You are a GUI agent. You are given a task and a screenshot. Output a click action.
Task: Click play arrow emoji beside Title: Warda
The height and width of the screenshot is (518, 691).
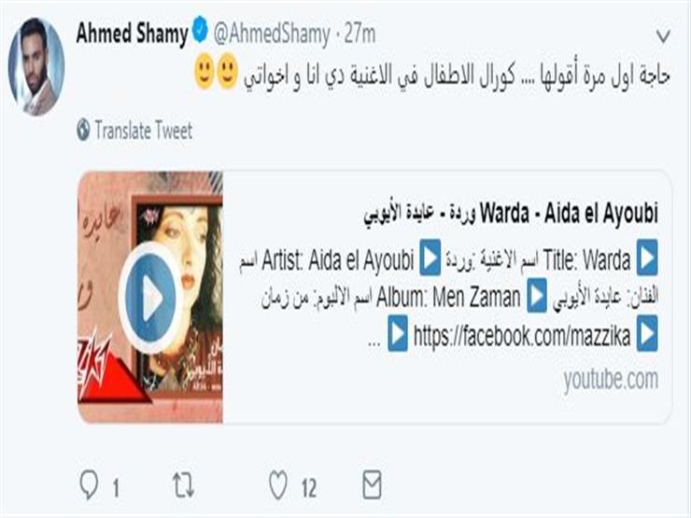coord(647,258)
